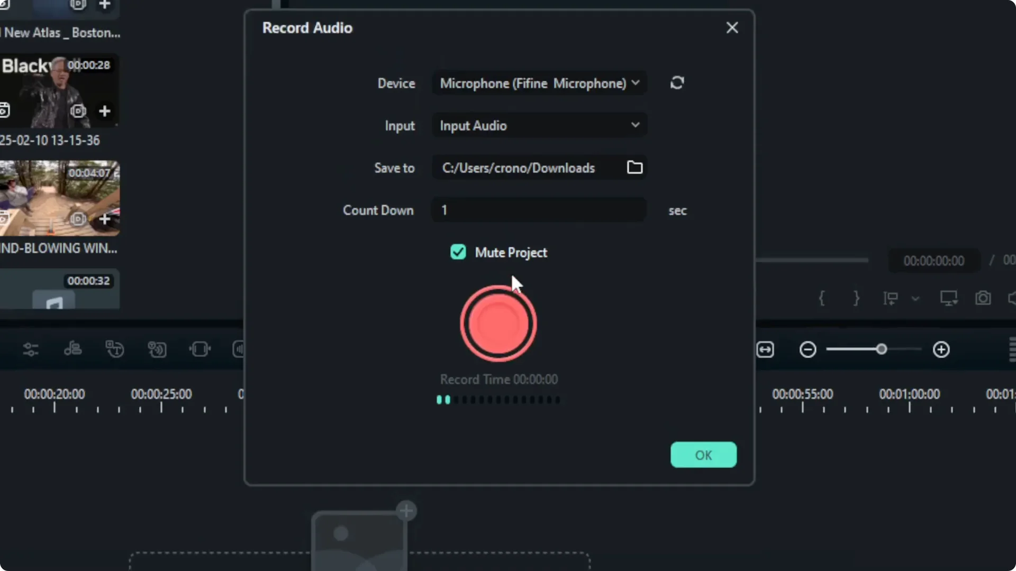Open the Device microphone dropdown
This screenshot has width=1016, height=571.
539,83
